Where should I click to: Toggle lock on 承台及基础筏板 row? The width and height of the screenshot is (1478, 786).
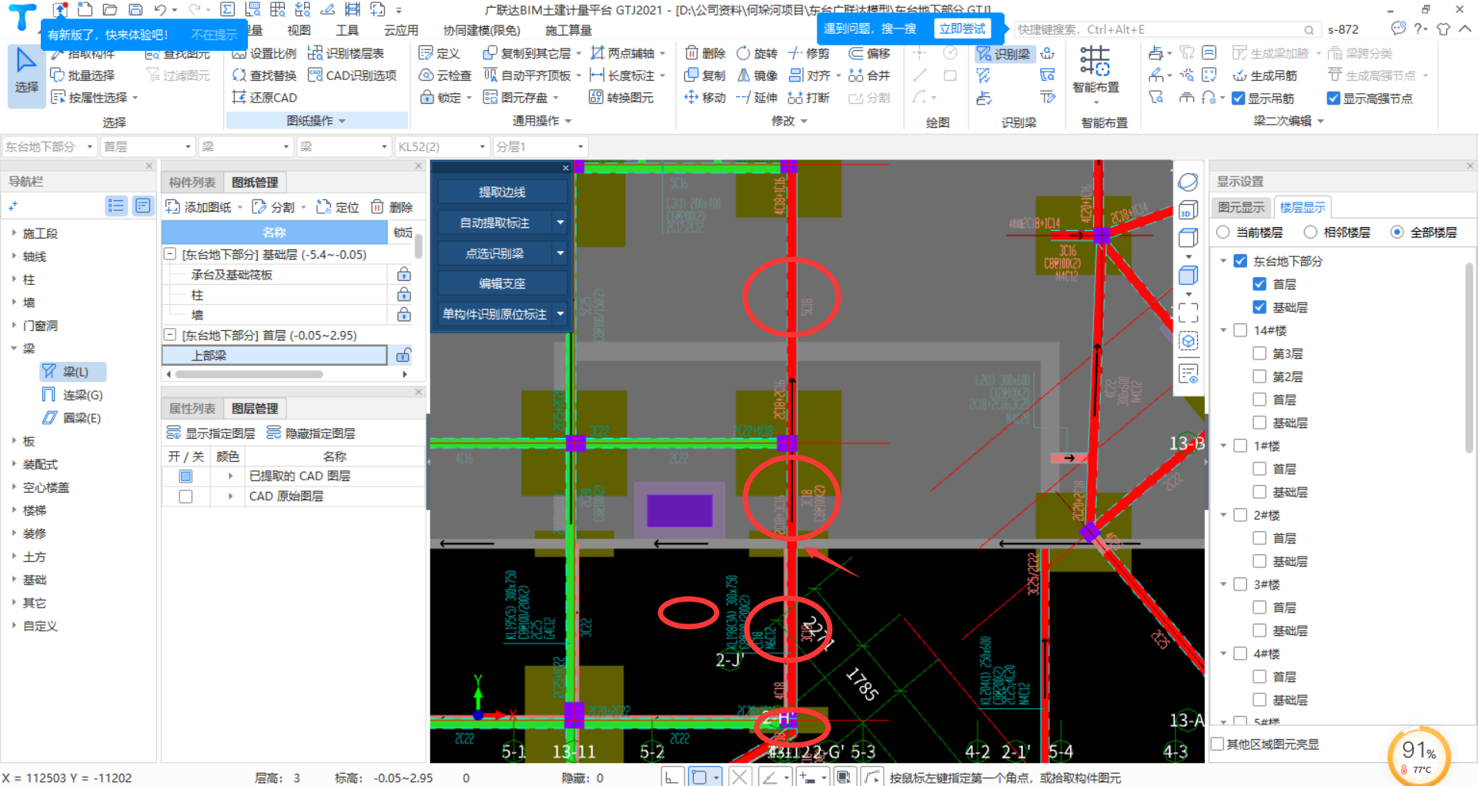pyautogui.click(x=403, y=275)
